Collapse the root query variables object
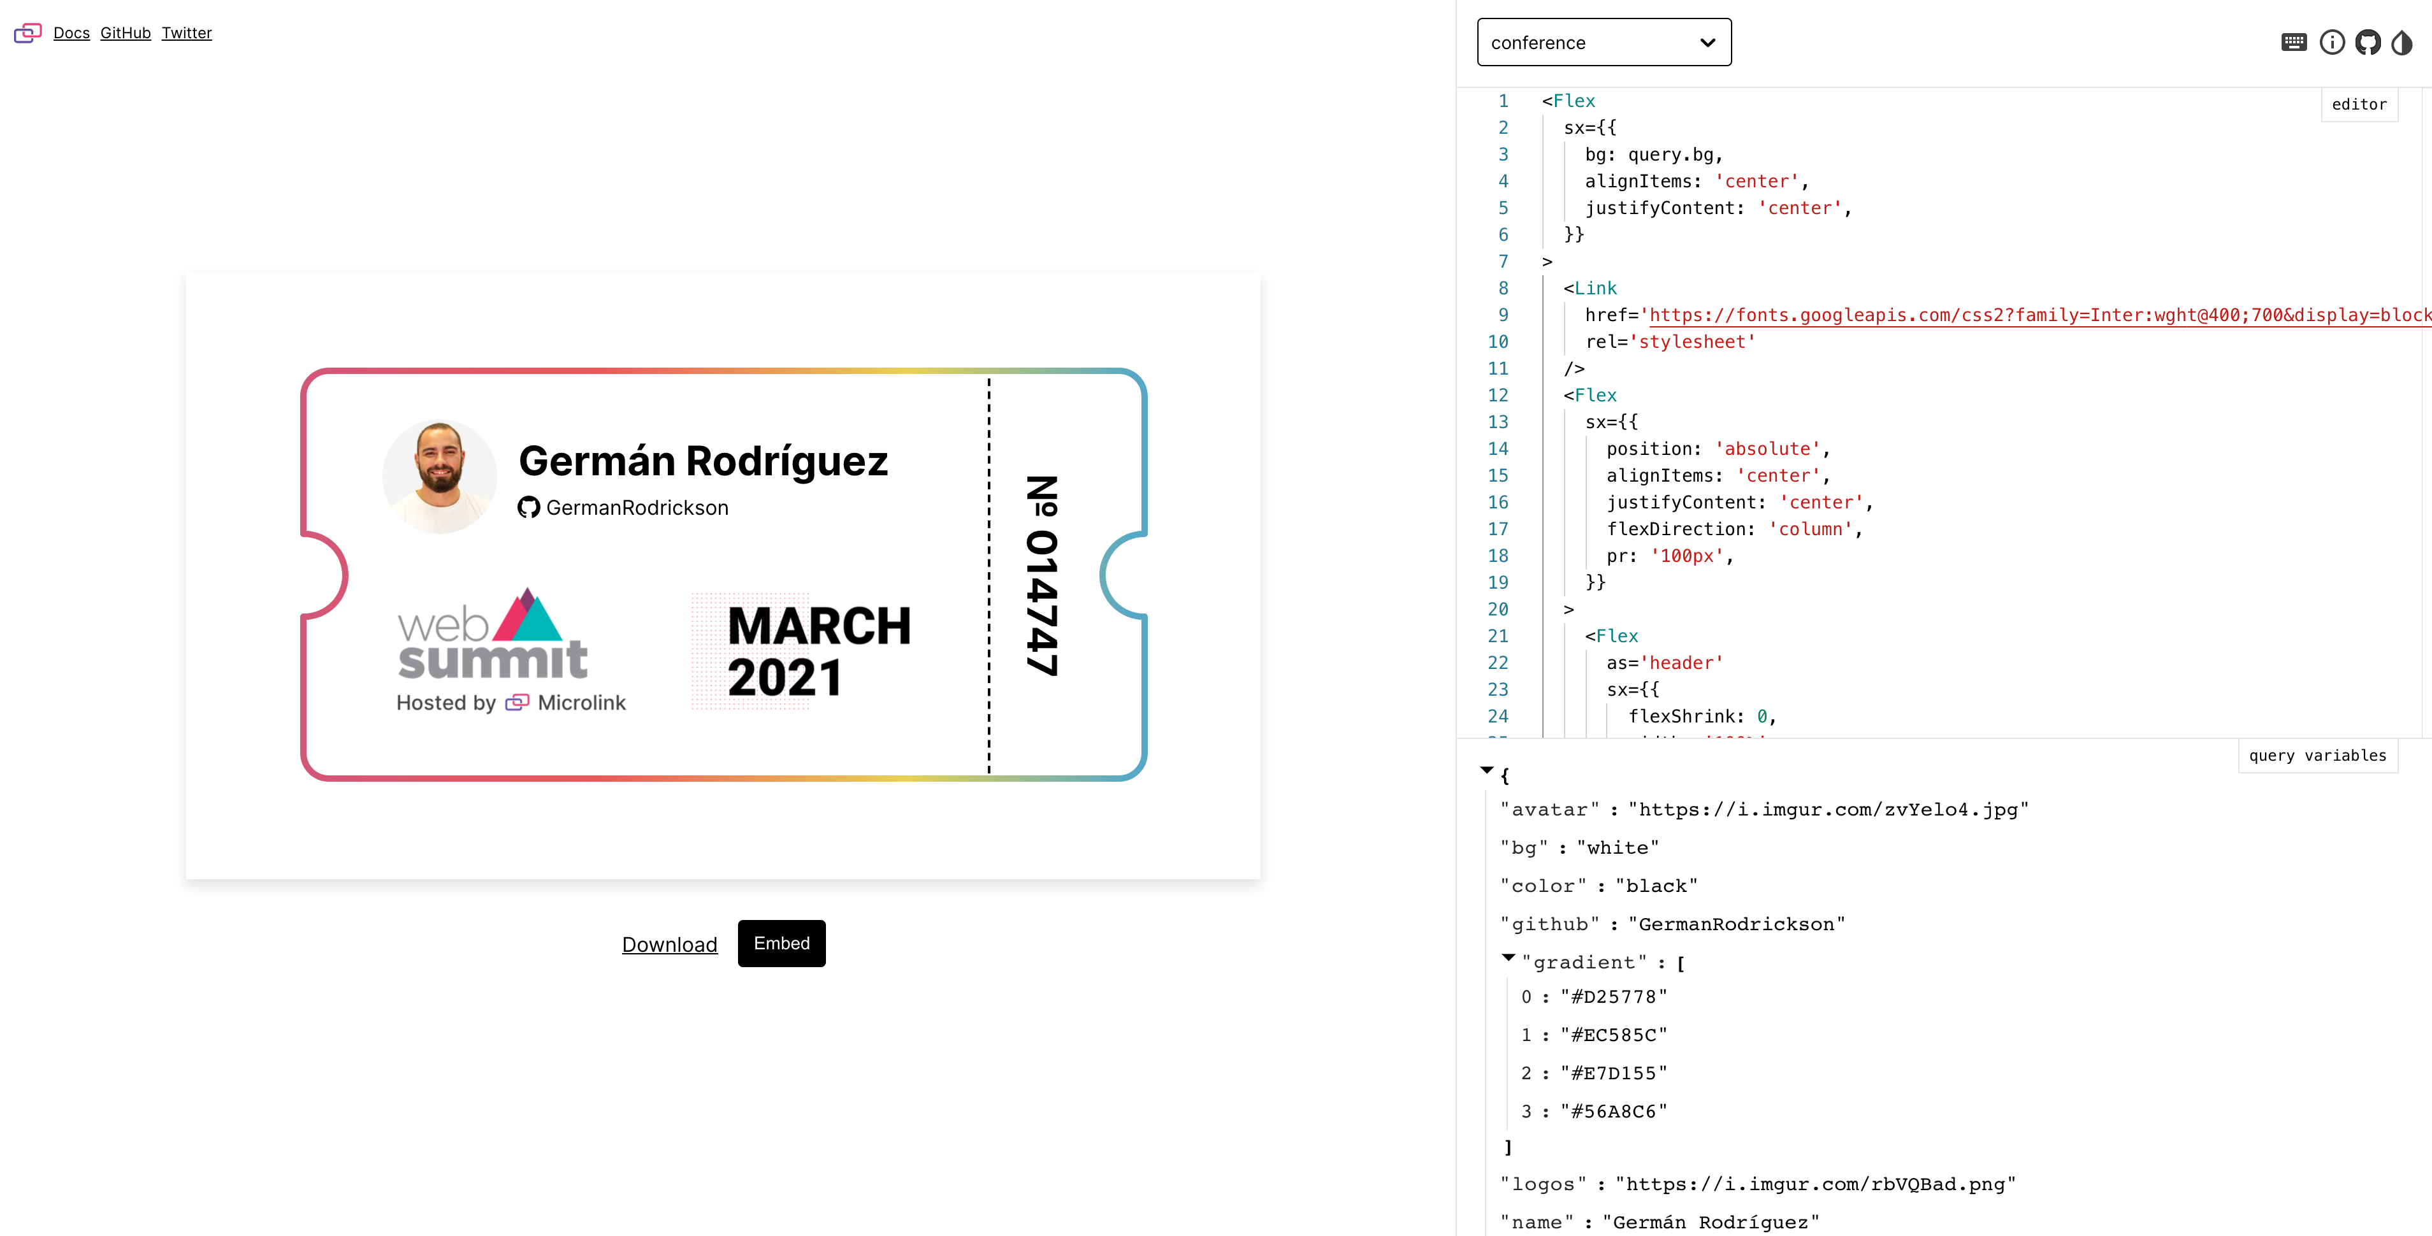This screenshot has height=1236, width=2432. (x=1487, y=771)
